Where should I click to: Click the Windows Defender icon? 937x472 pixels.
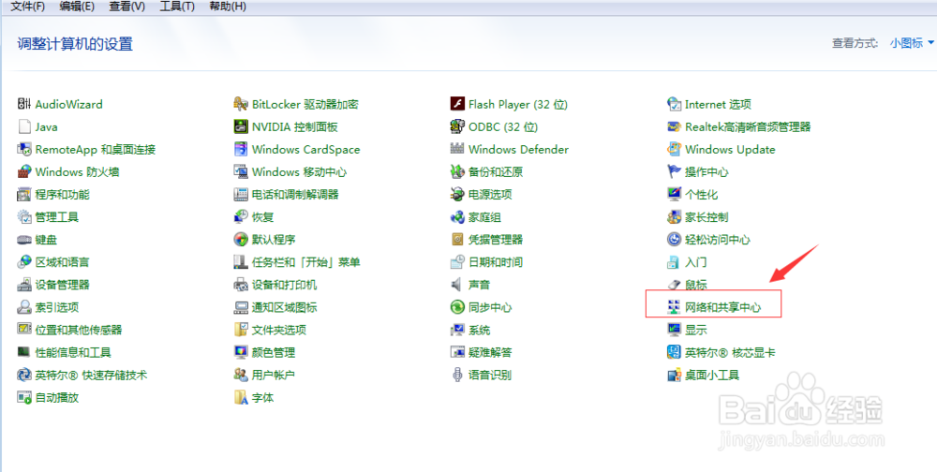(x=457, y=149)
